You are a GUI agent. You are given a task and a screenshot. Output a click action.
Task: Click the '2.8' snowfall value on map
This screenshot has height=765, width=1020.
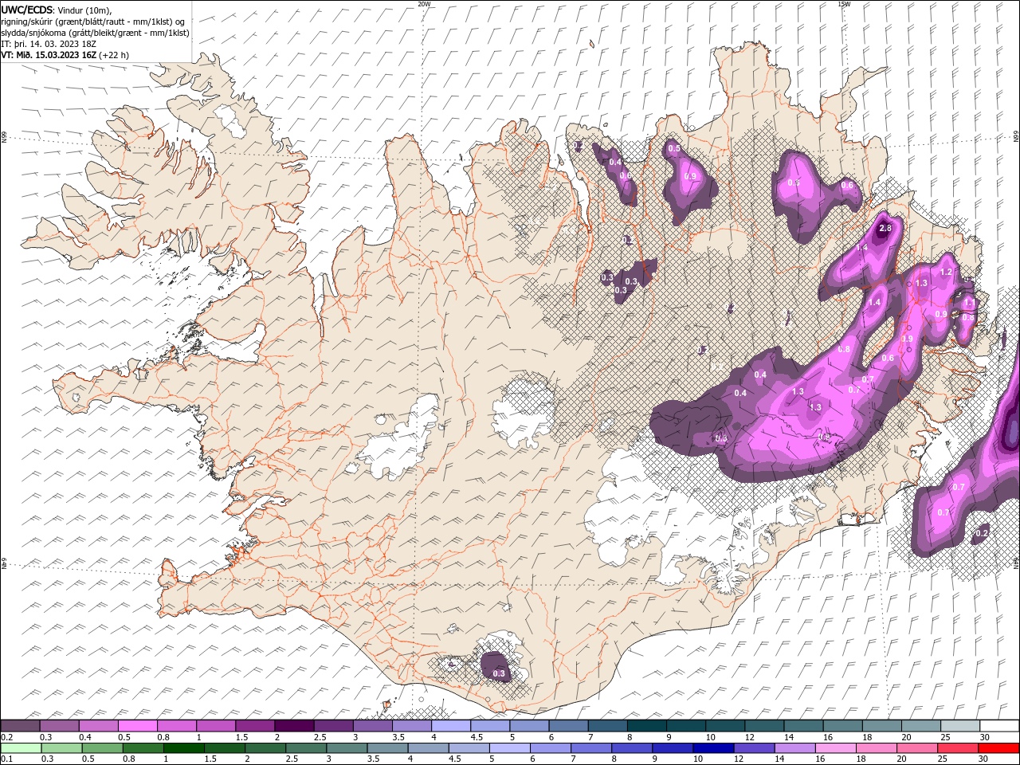[885, 229]
